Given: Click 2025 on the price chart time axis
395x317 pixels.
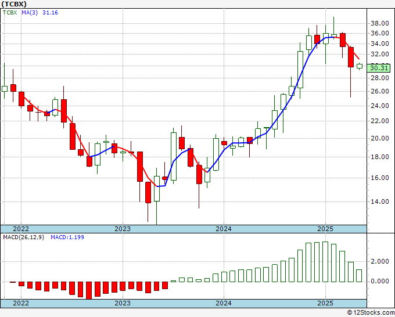Looking at the screenshot, I should [325, 229].
